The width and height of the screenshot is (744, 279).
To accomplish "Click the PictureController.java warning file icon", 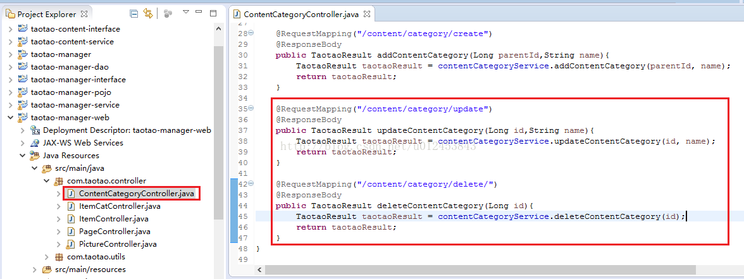I will (x=71, y=244).
